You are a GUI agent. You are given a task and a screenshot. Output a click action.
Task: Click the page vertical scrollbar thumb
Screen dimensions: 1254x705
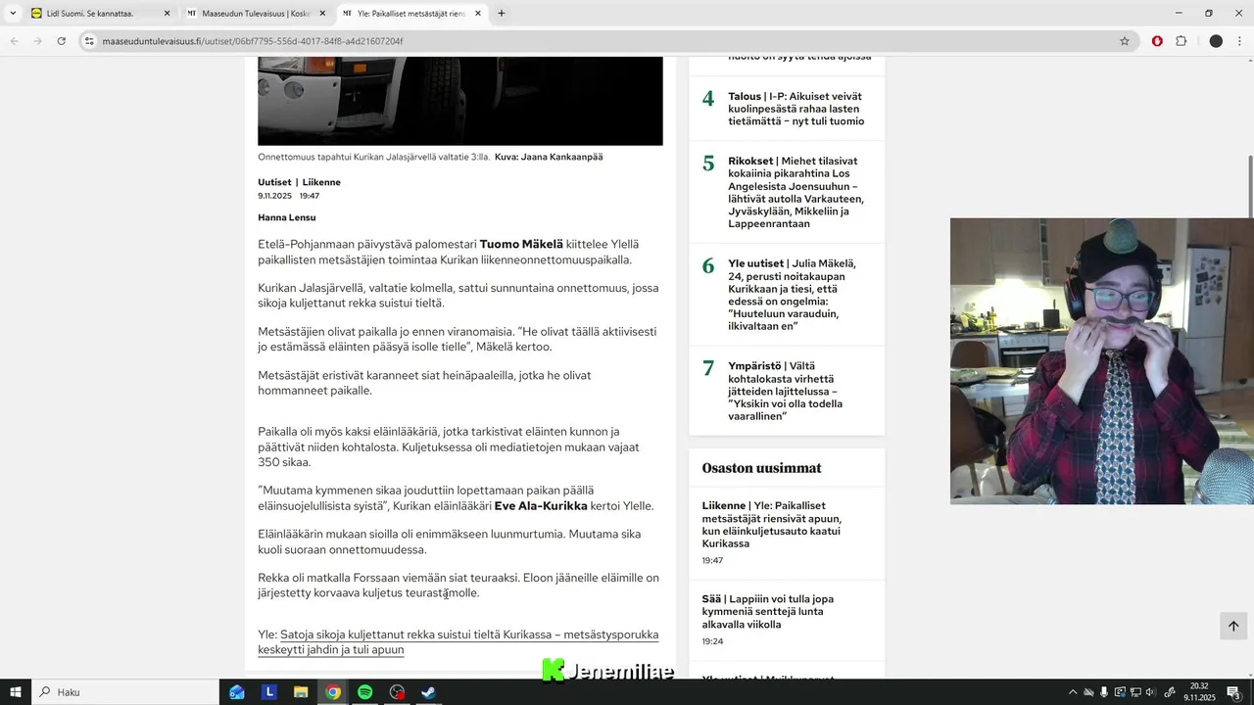coord(1249,186)
